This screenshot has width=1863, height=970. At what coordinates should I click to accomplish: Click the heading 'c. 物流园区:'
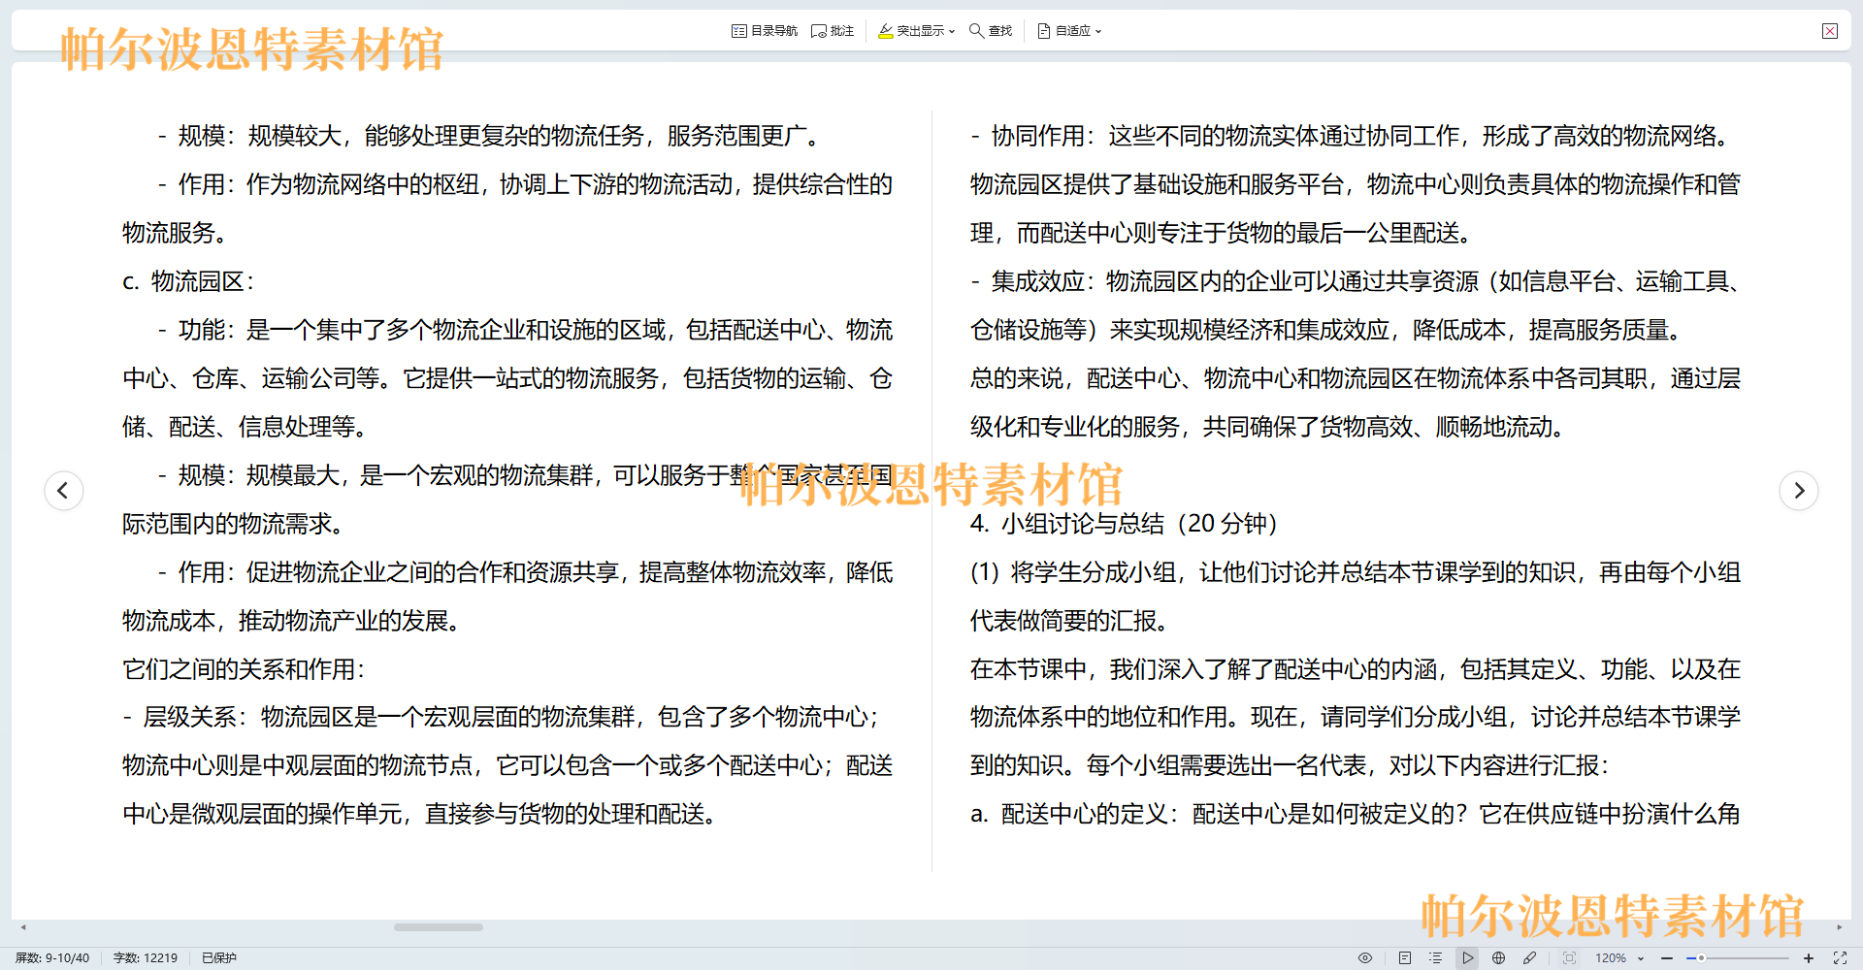tap(188, 281)
